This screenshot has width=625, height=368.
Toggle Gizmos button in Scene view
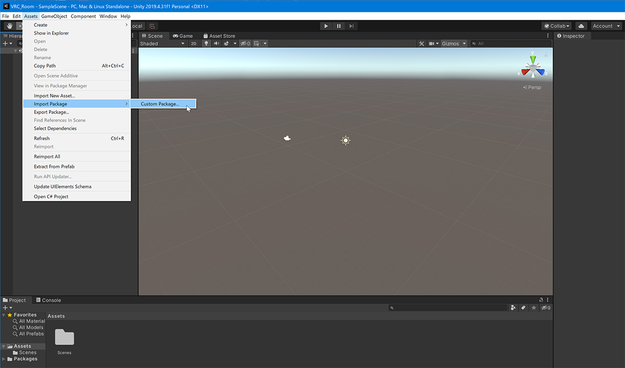pyautogui.click(x=451, y=44)
